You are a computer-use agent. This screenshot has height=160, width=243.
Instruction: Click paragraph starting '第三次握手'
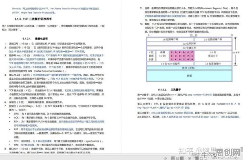click(189, 115)
